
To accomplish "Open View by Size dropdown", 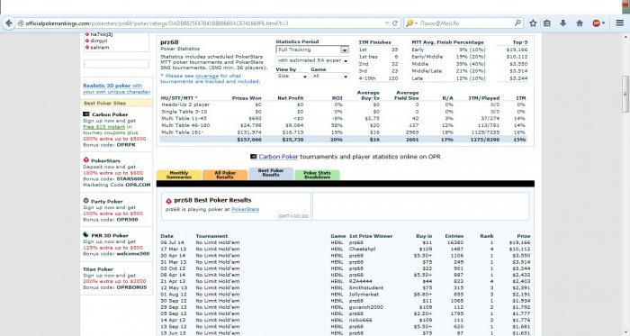I will point(292,76).
